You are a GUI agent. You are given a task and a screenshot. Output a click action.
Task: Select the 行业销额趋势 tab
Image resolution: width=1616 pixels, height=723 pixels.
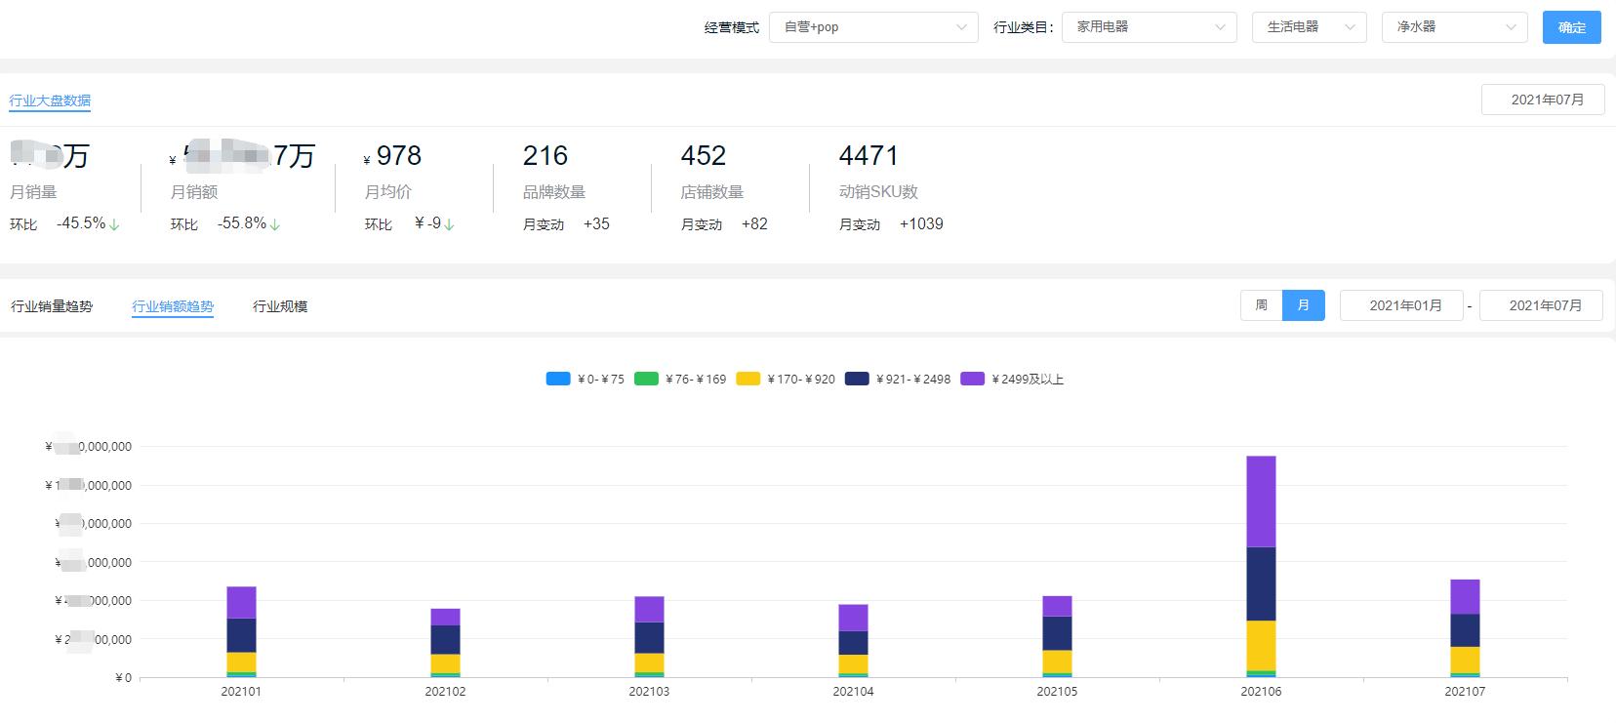pyautogui.click(x=173, y=306)
